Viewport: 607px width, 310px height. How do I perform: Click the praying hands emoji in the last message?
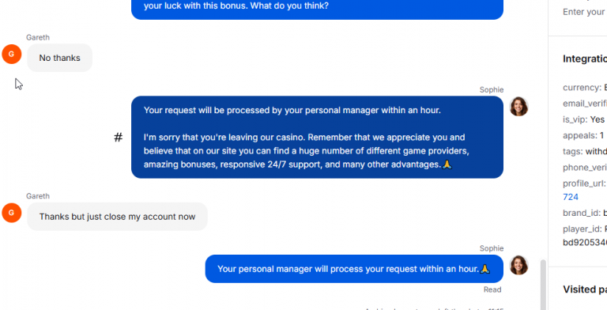point(485,269)
